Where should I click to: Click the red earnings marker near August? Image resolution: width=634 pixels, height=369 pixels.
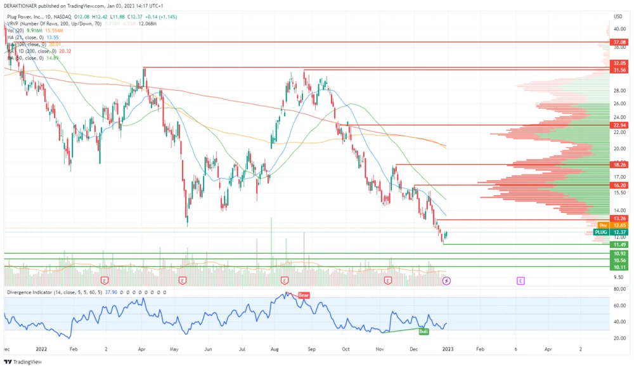point(285,280)
